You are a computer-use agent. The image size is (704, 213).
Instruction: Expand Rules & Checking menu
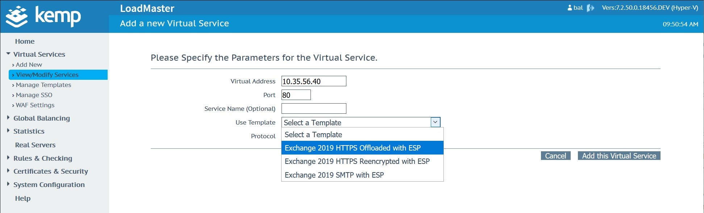tap(8, 158)
